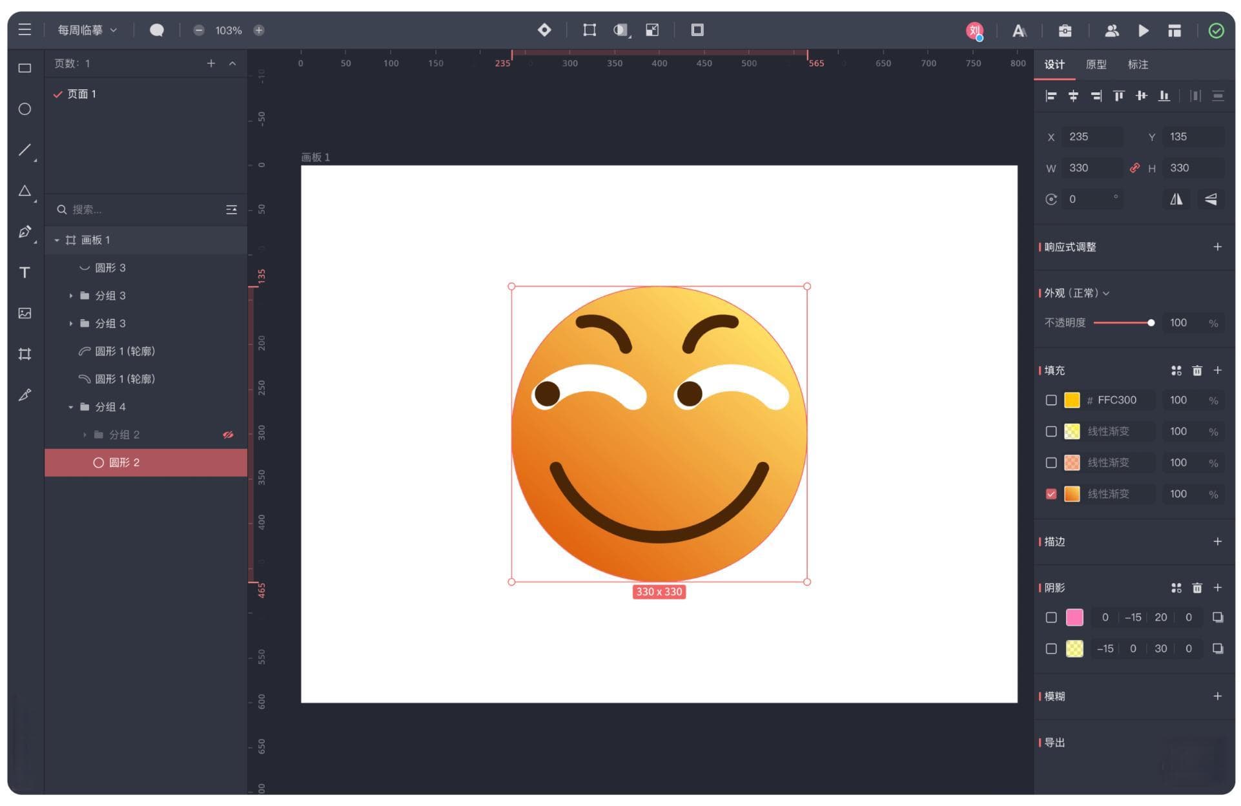
Task: Switch to the 设计 tab
Action: (x=1054, y=65)
